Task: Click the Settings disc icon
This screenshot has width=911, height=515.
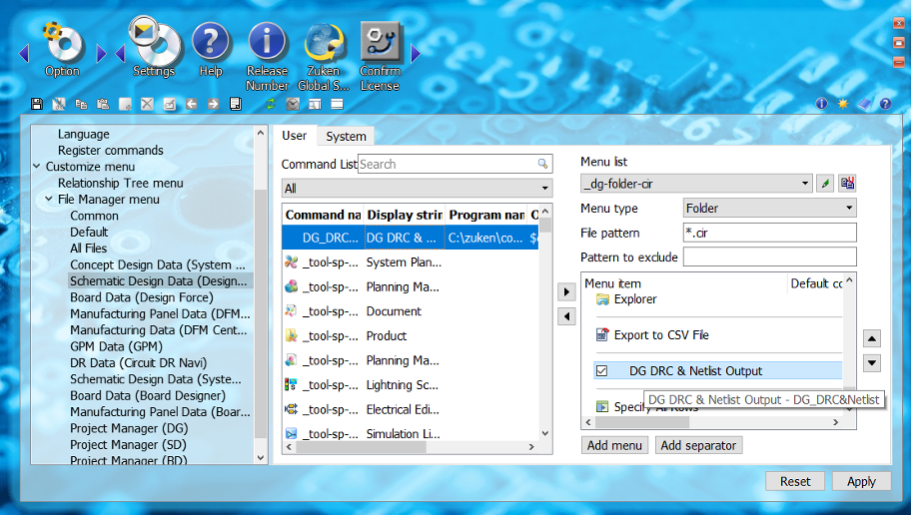Action: pos(155,45)
